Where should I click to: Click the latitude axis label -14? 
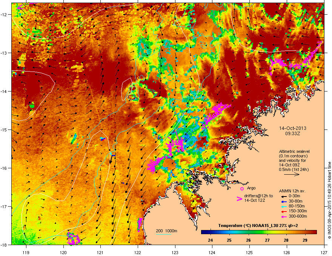(x=4, y=91)
